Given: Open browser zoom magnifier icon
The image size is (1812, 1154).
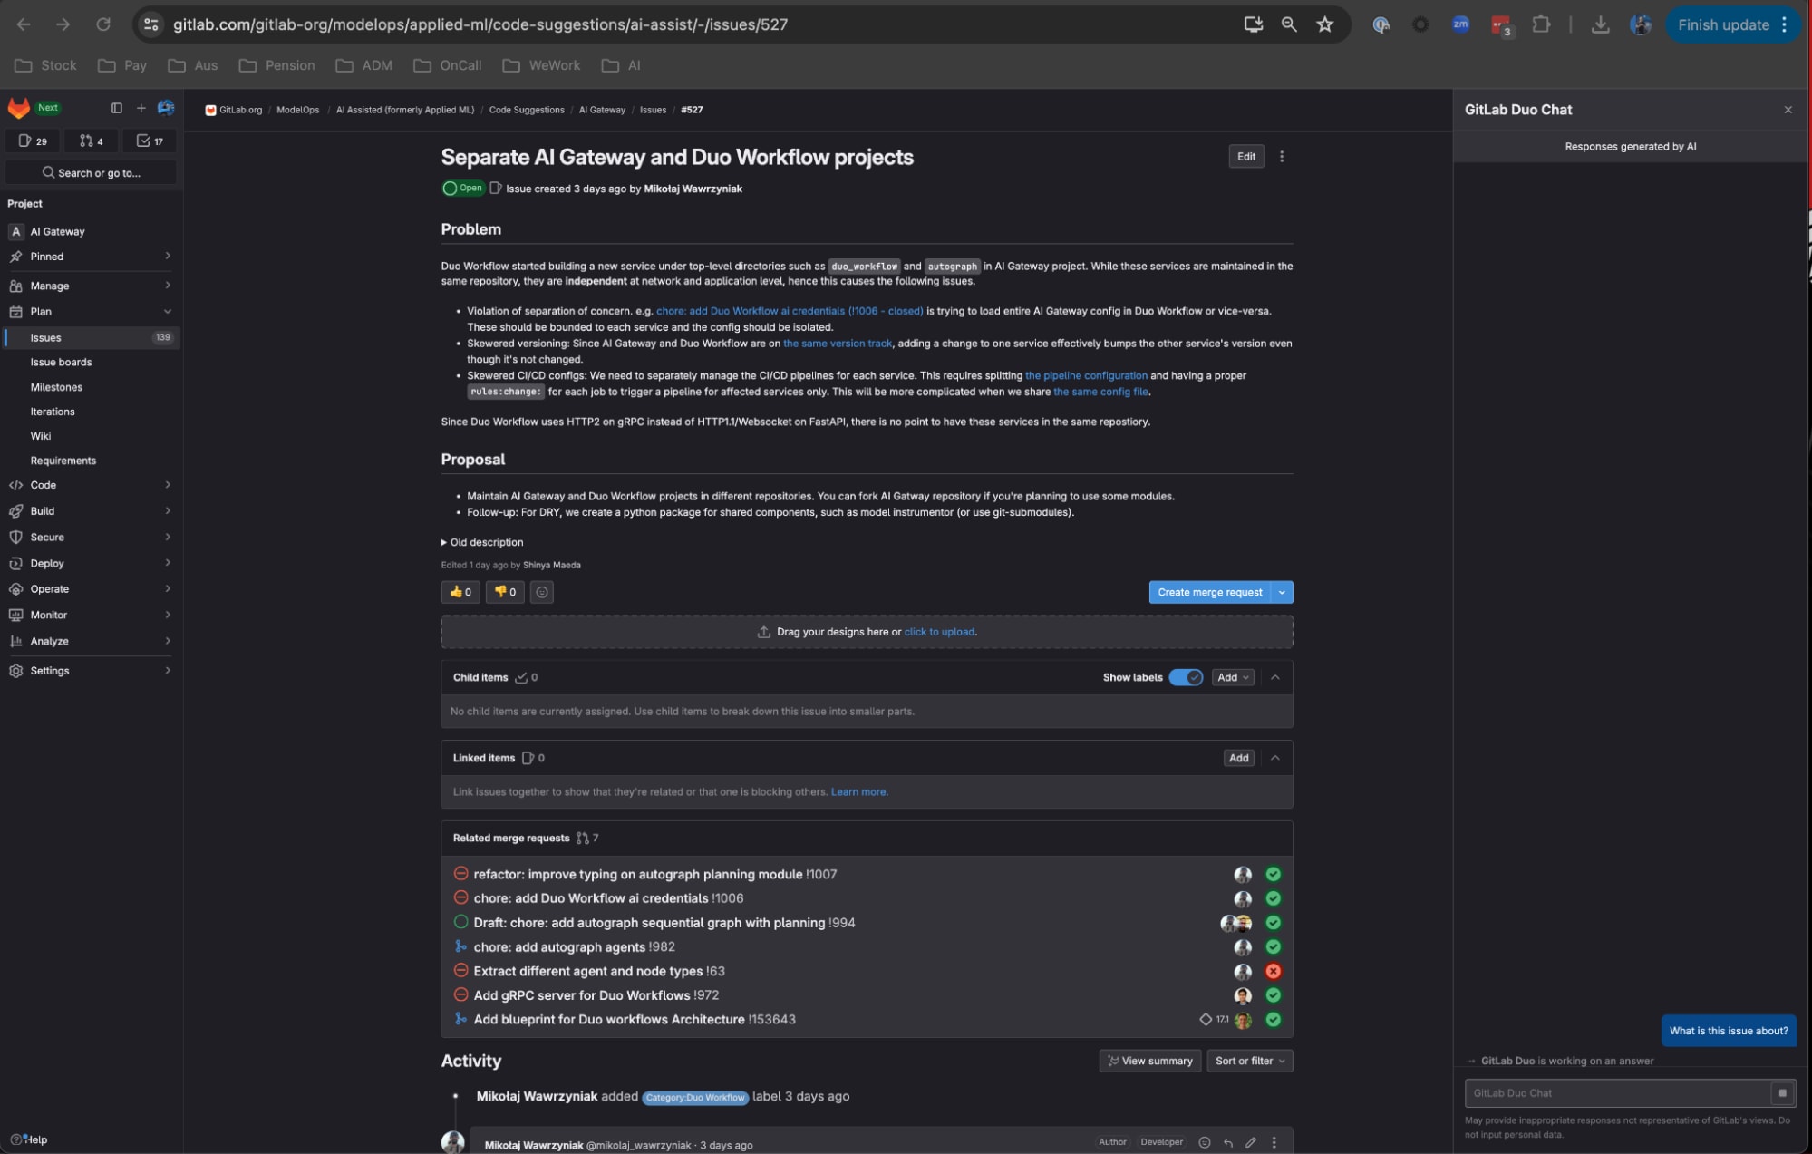Looking at the screenshot, I should [1289, 24].
